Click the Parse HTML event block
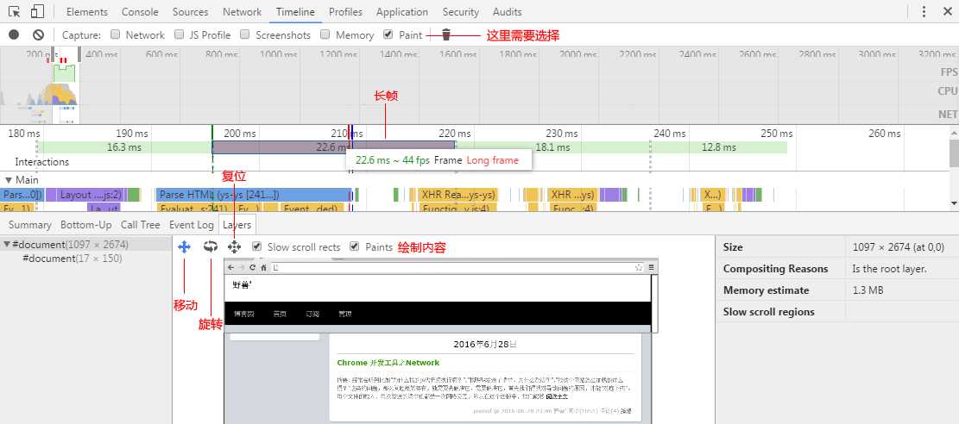The image size is (959, 424). [x=253, y=195]
